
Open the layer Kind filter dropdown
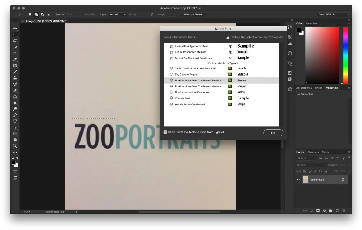pyautogui.click(x=306, y=158)
